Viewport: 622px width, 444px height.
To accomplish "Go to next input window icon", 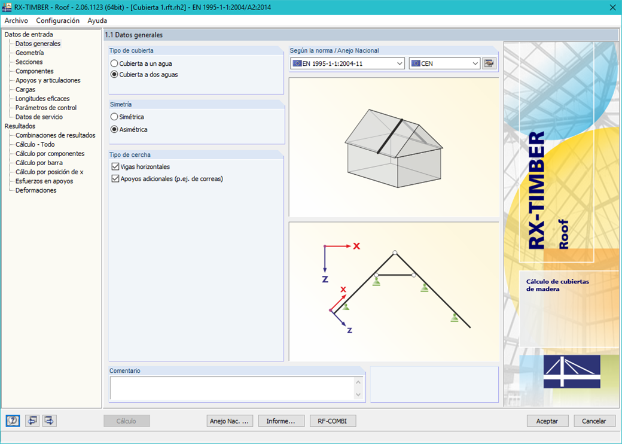I will [x=49, y=421].
